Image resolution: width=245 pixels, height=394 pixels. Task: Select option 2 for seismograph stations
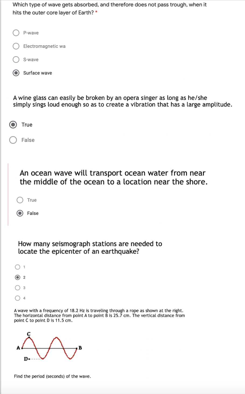(17, 277)
